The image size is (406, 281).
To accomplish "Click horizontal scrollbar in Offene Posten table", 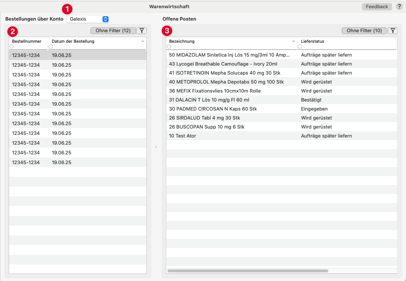I will point(248,271).
